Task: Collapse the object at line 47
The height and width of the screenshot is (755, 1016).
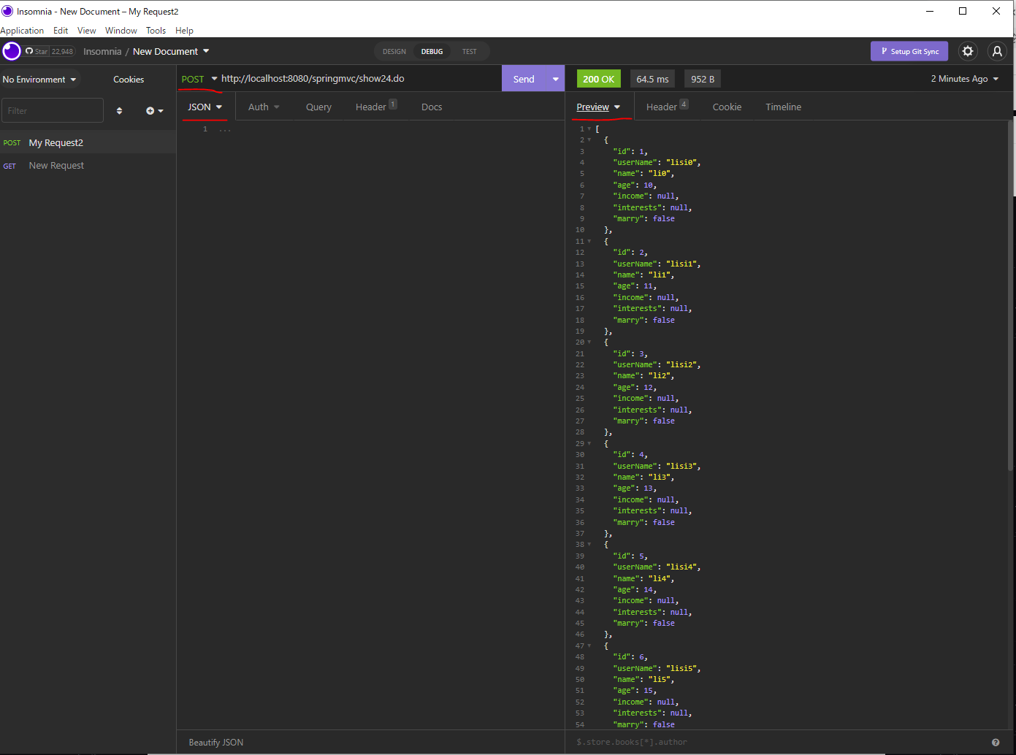Action: coord(589,646)
